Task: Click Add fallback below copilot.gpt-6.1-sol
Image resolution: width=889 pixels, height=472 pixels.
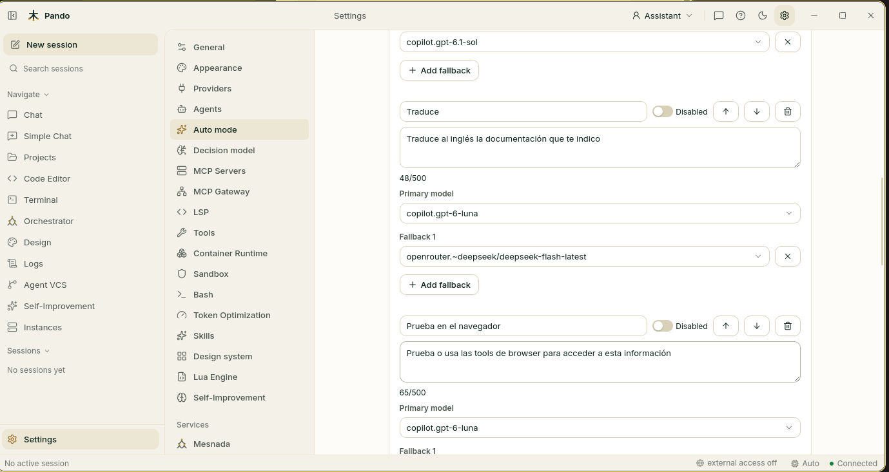Action: (439, 70)
